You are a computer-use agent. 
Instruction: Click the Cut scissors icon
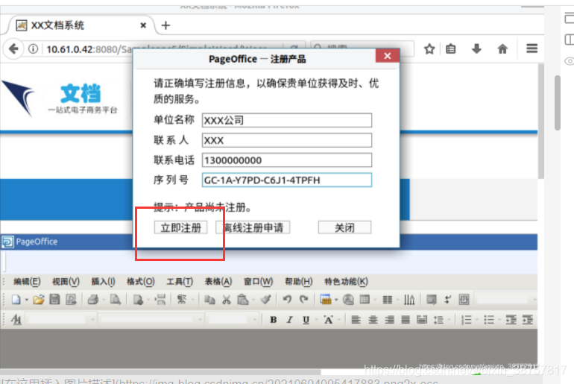(227, 300)
